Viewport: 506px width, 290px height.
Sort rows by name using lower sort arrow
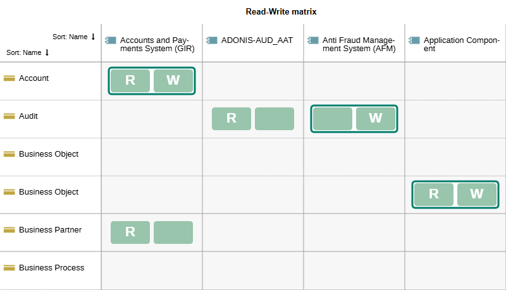coord(47,52)
